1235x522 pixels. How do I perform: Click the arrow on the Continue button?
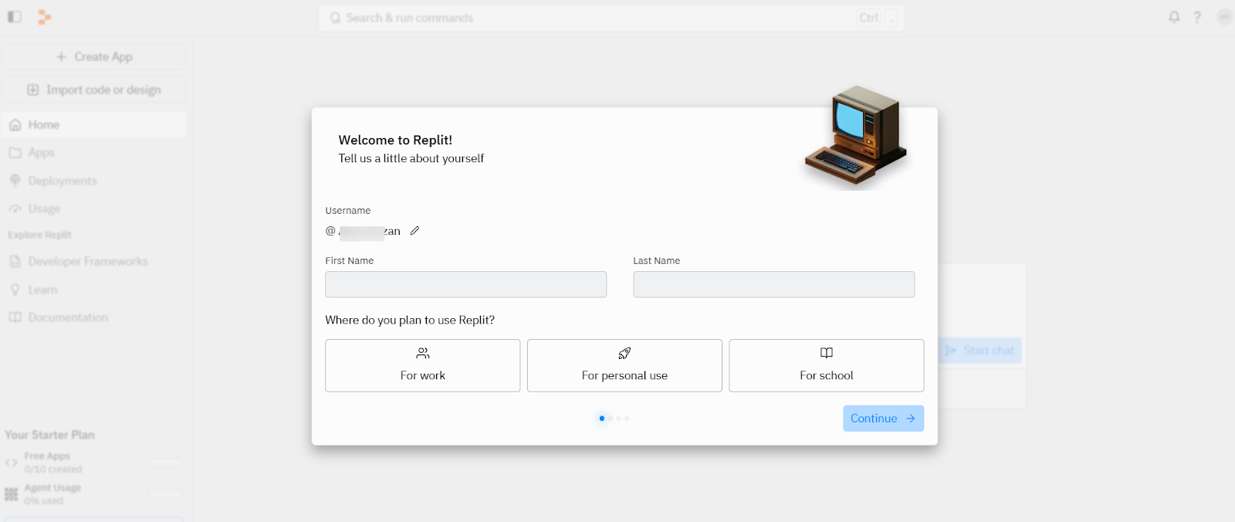(911, 419)
